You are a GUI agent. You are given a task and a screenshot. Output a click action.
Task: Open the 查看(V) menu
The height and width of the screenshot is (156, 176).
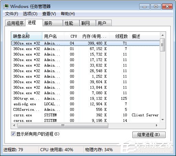tap(49, 14)
